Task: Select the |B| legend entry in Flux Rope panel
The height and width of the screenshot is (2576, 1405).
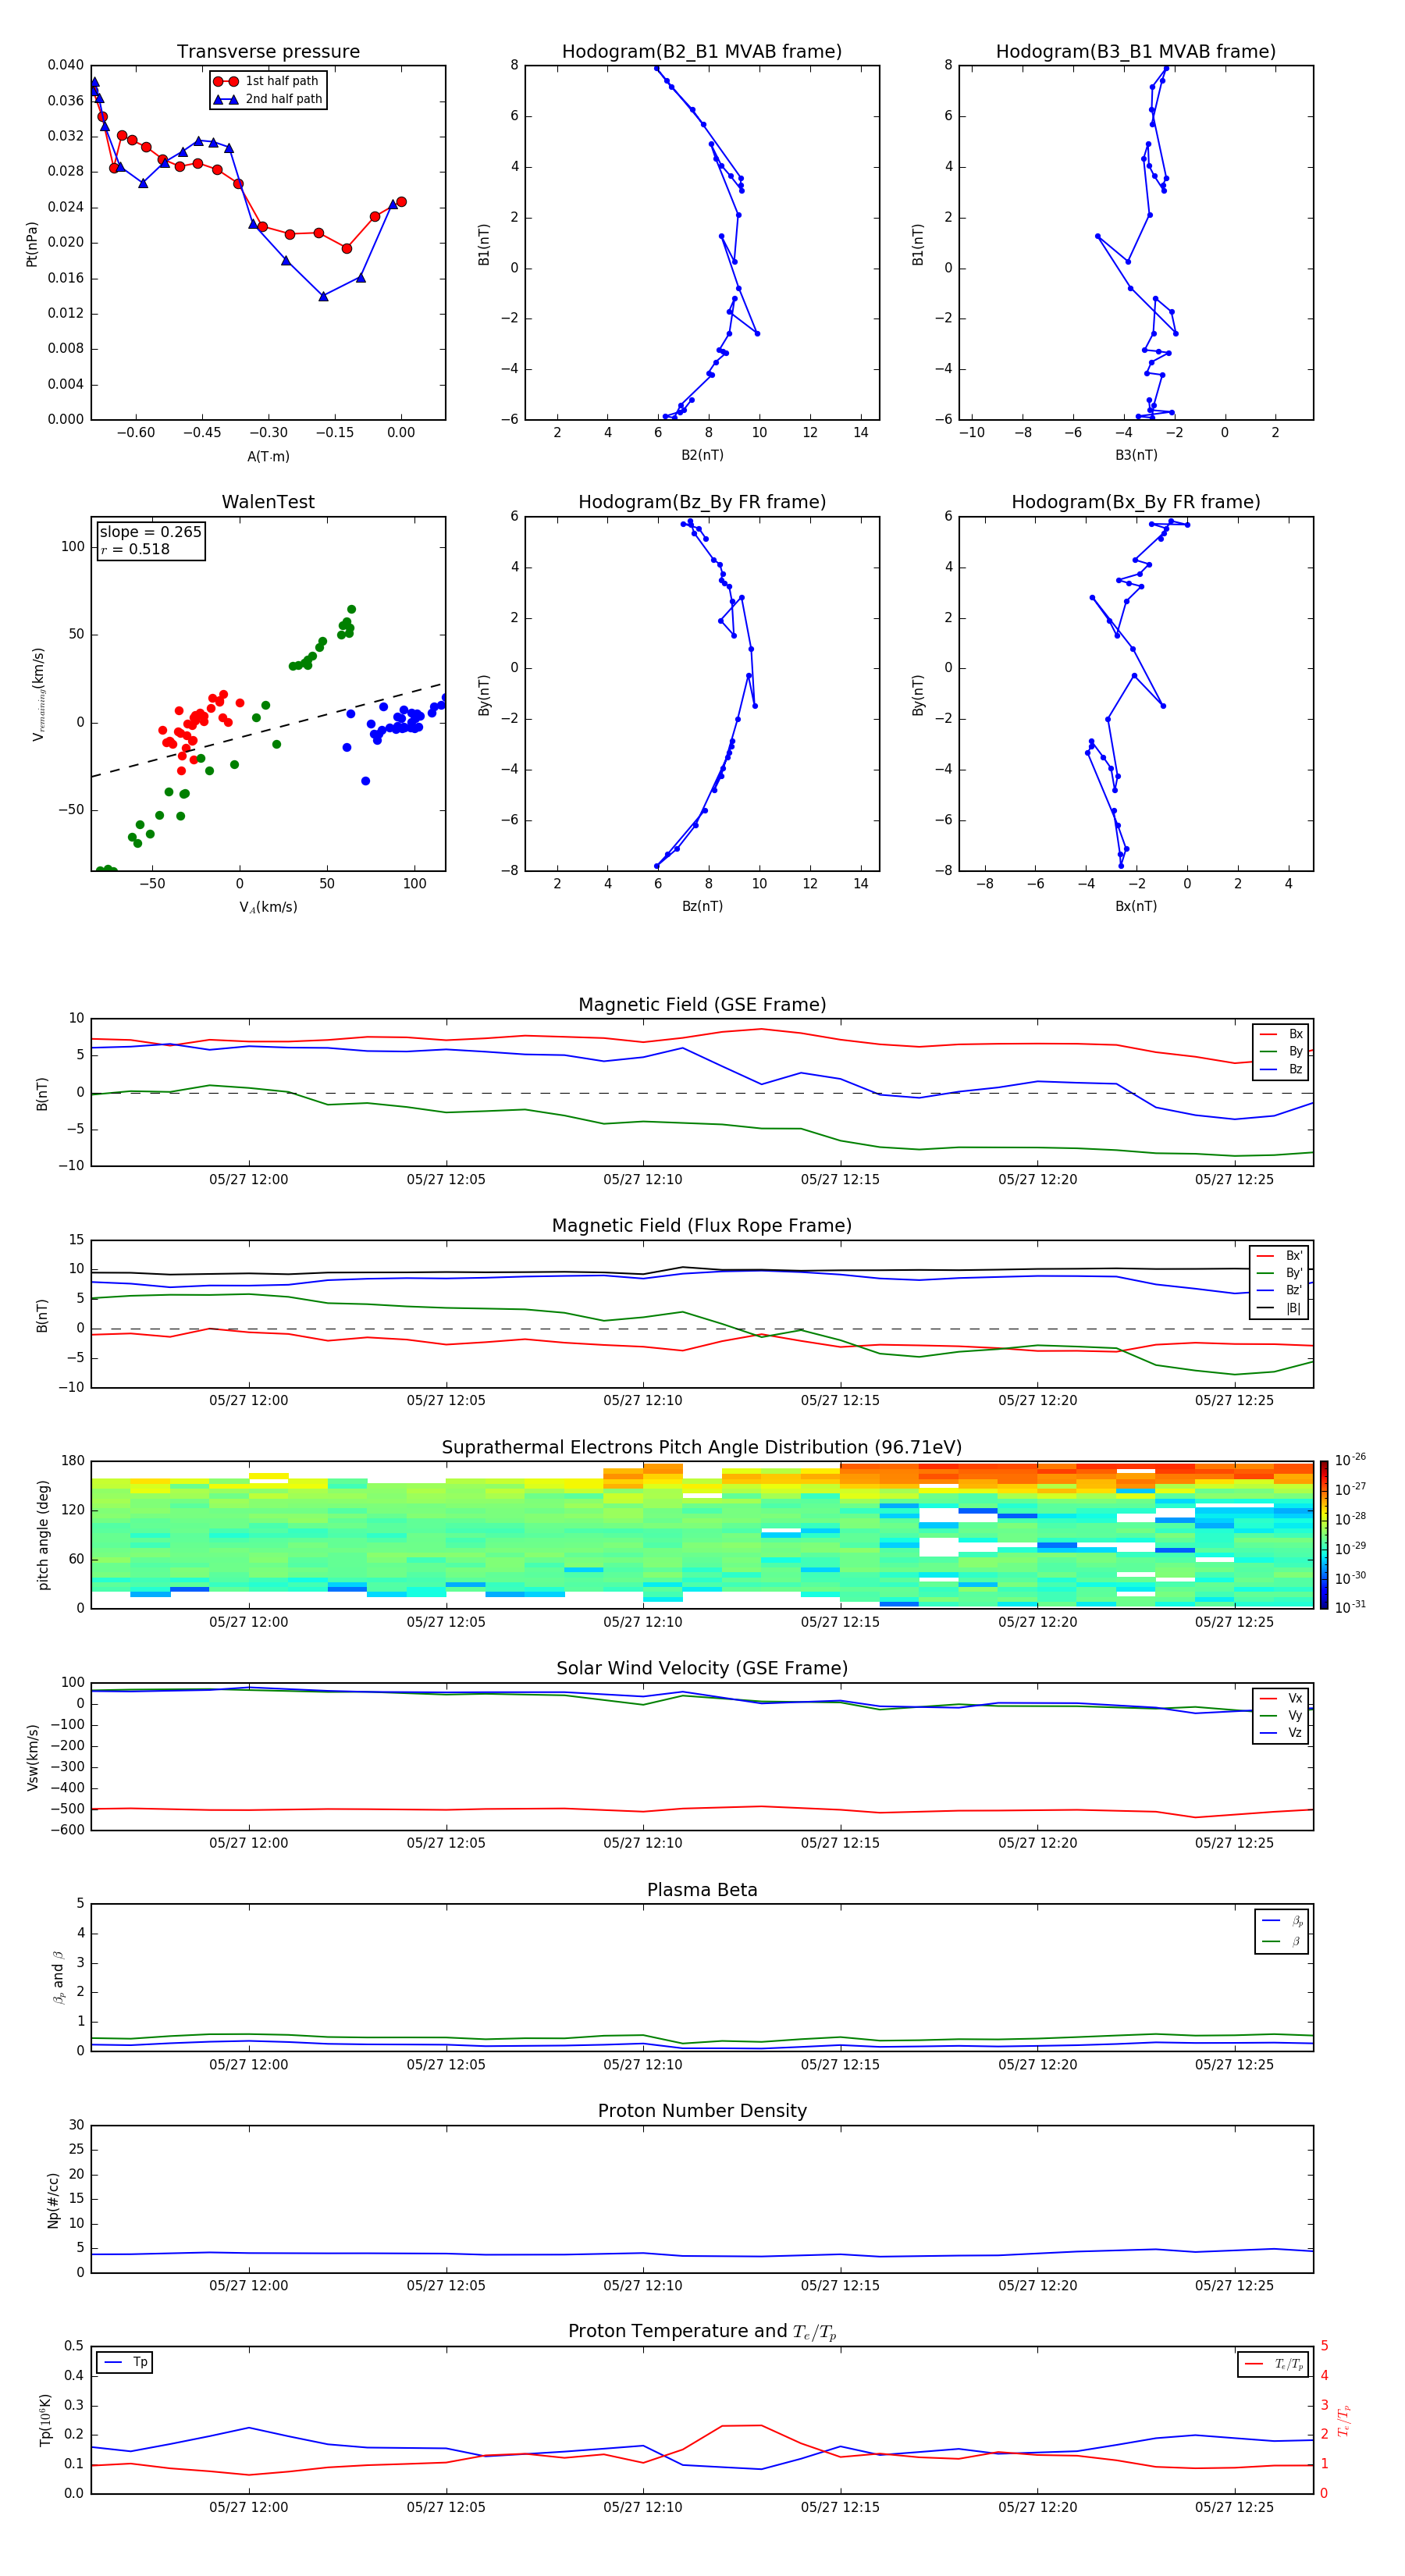Action: point(1280,1308)
